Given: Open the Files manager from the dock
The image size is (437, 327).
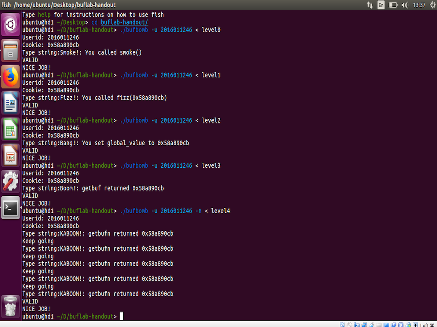Looking at the screenshot, I should [x=11, y=50].
